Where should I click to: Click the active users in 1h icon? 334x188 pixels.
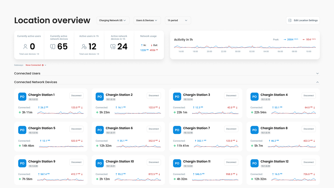(84, 47)
